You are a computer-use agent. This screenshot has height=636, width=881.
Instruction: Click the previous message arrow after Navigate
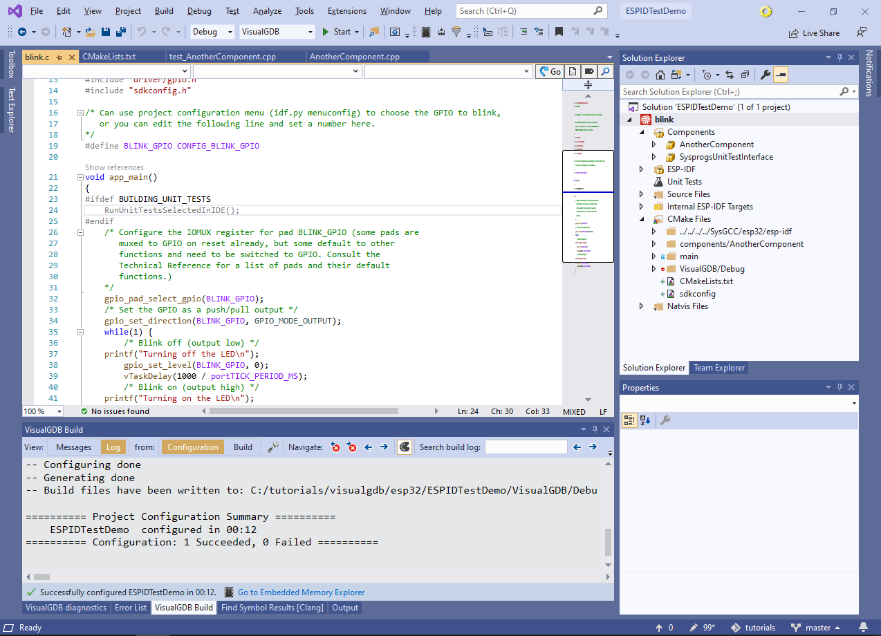pos(369,447)
